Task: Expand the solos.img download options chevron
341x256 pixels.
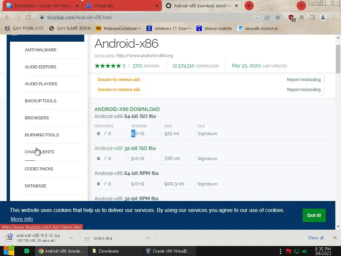Action: point(148,238)
